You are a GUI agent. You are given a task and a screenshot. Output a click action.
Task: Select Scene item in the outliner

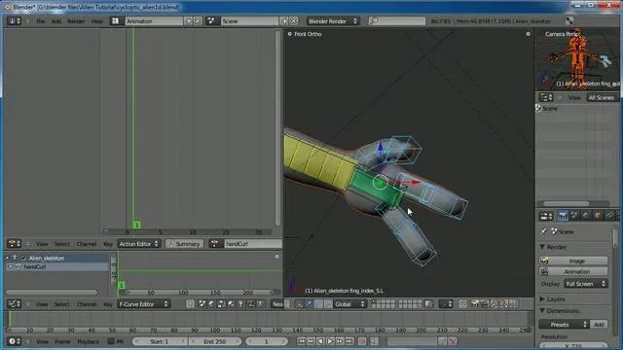tap(550, 108)
